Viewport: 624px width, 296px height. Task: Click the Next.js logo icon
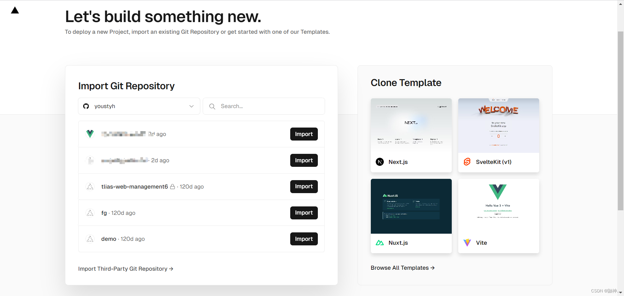pos(380,162)
